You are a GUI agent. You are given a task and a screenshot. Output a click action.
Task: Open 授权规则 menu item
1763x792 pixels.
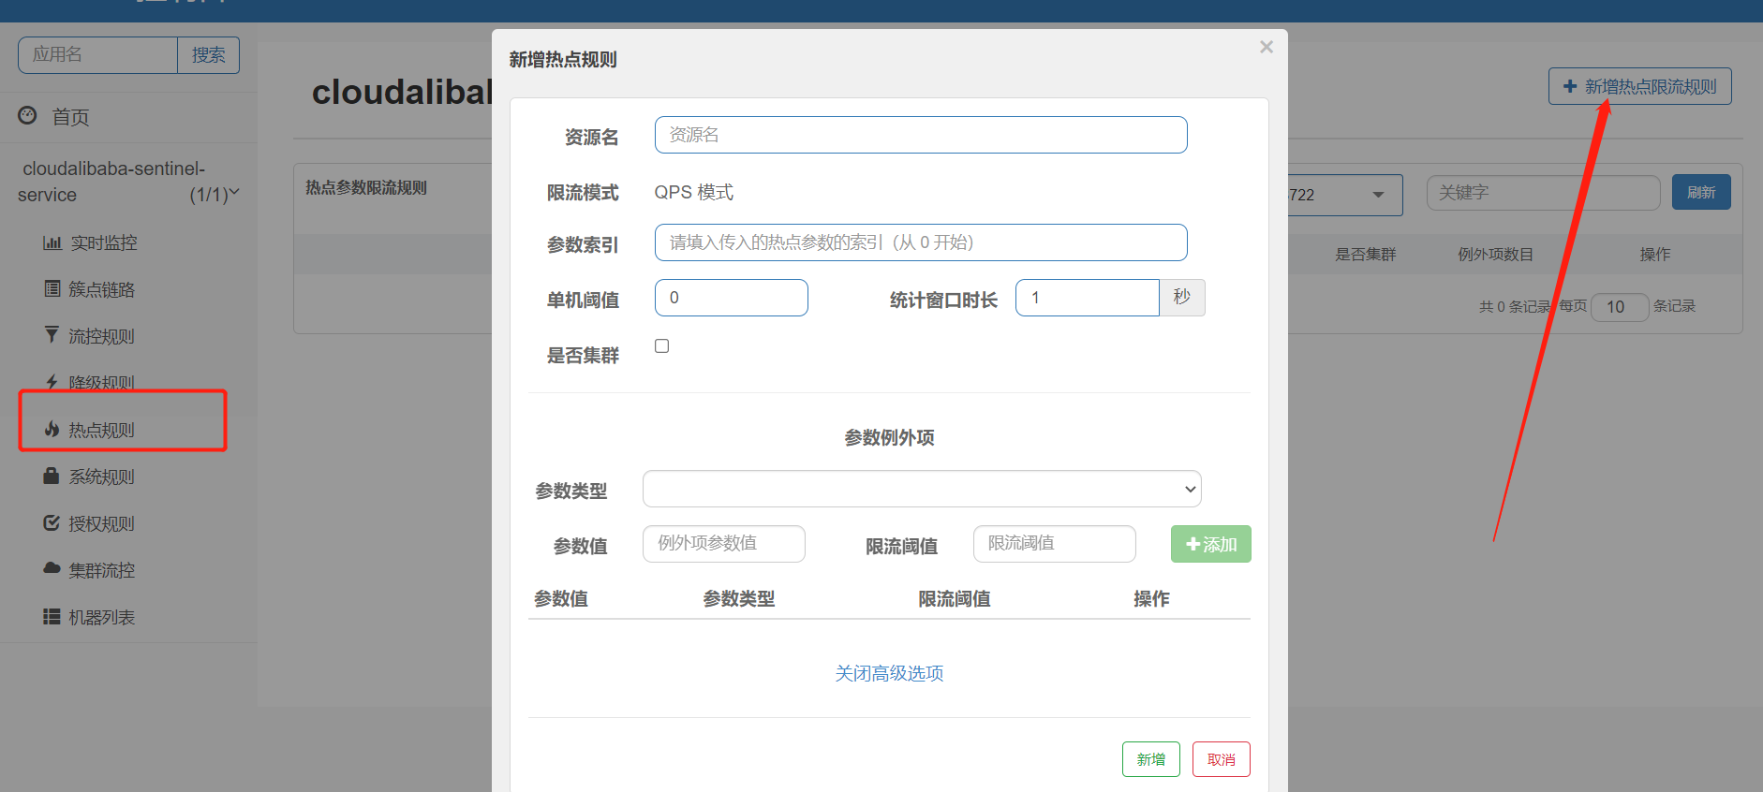point(101,523)
